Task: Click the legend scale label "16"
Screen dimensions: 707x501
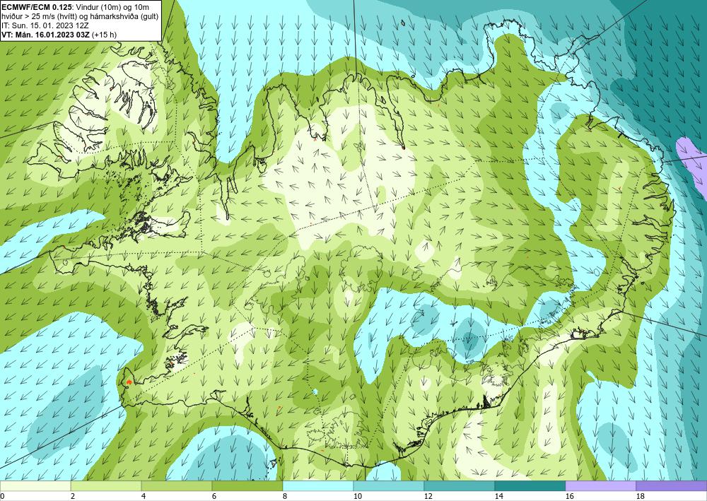Action: pyautogui.click(x=570, y=497)
